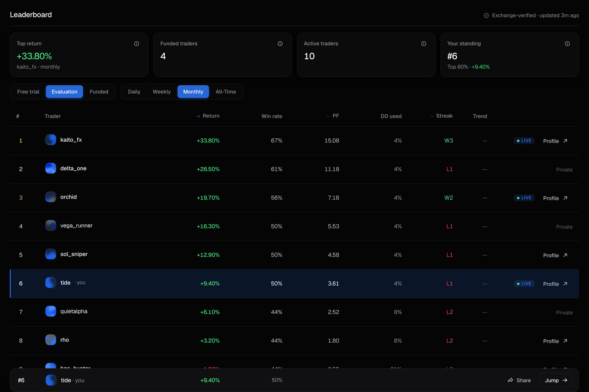Sort by Streak column header

pos(441,116)
